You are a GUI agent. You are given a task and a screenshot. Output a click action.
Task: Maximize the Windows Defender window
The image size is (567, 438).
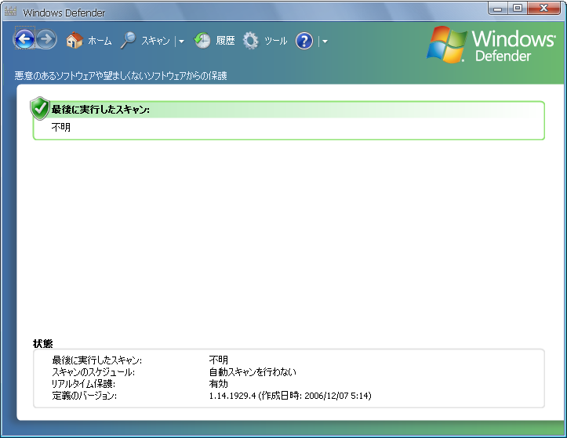pyautogui.click(x=518, y=9)
